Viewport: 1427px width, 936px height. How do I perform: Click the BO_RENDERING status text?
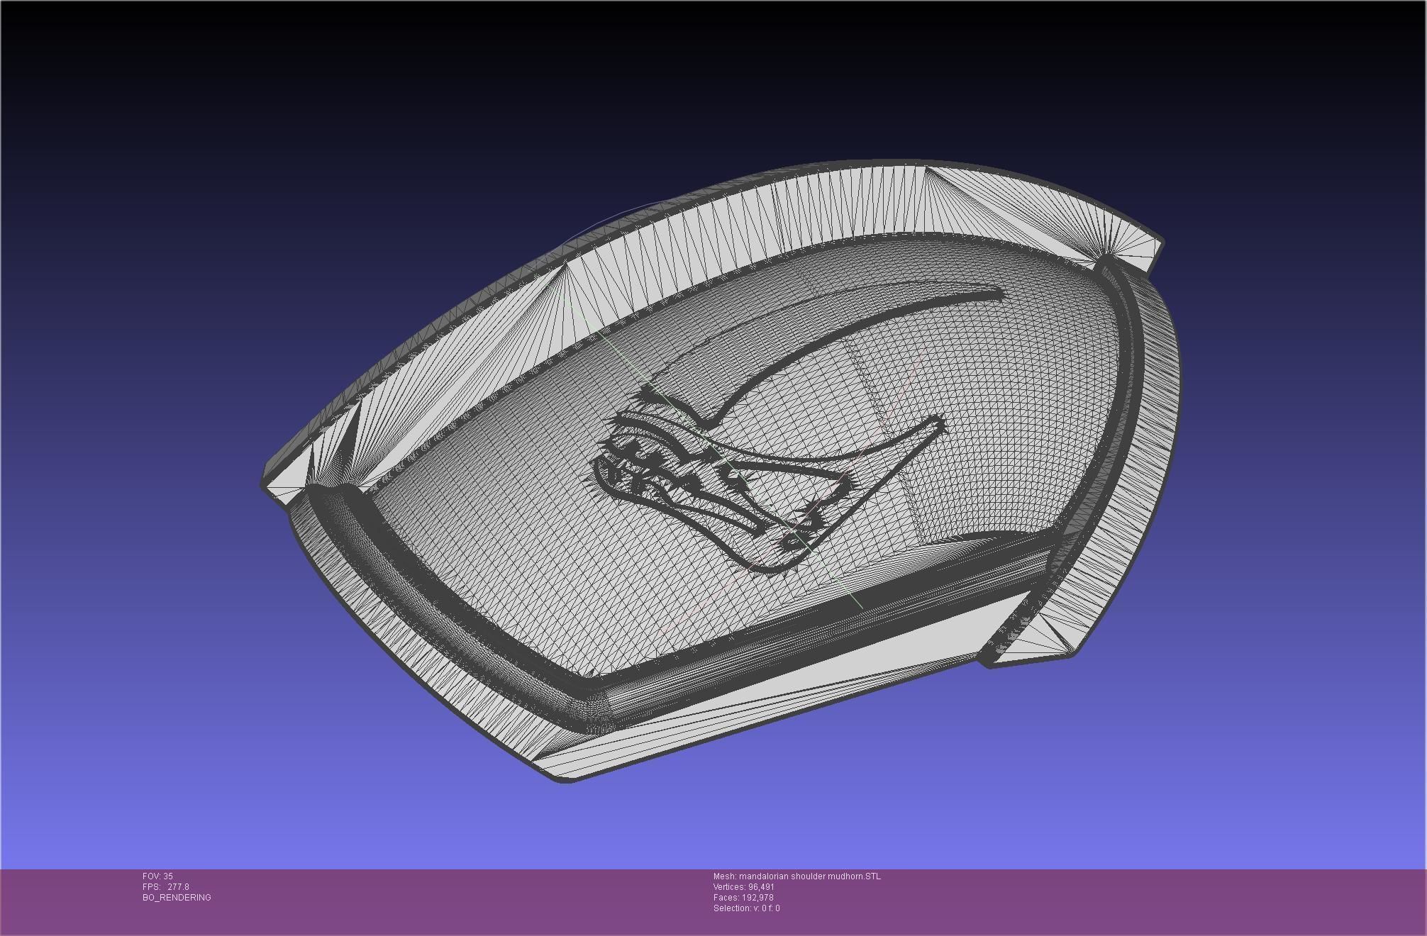point(177,898)
